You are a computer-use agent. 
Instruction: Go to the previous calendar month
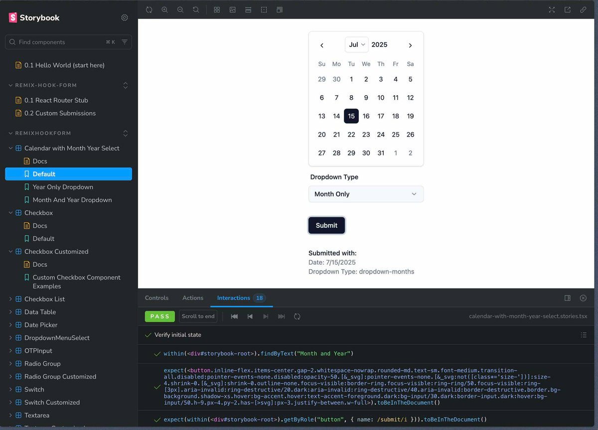pyautogui.click(x=322, y=45)
